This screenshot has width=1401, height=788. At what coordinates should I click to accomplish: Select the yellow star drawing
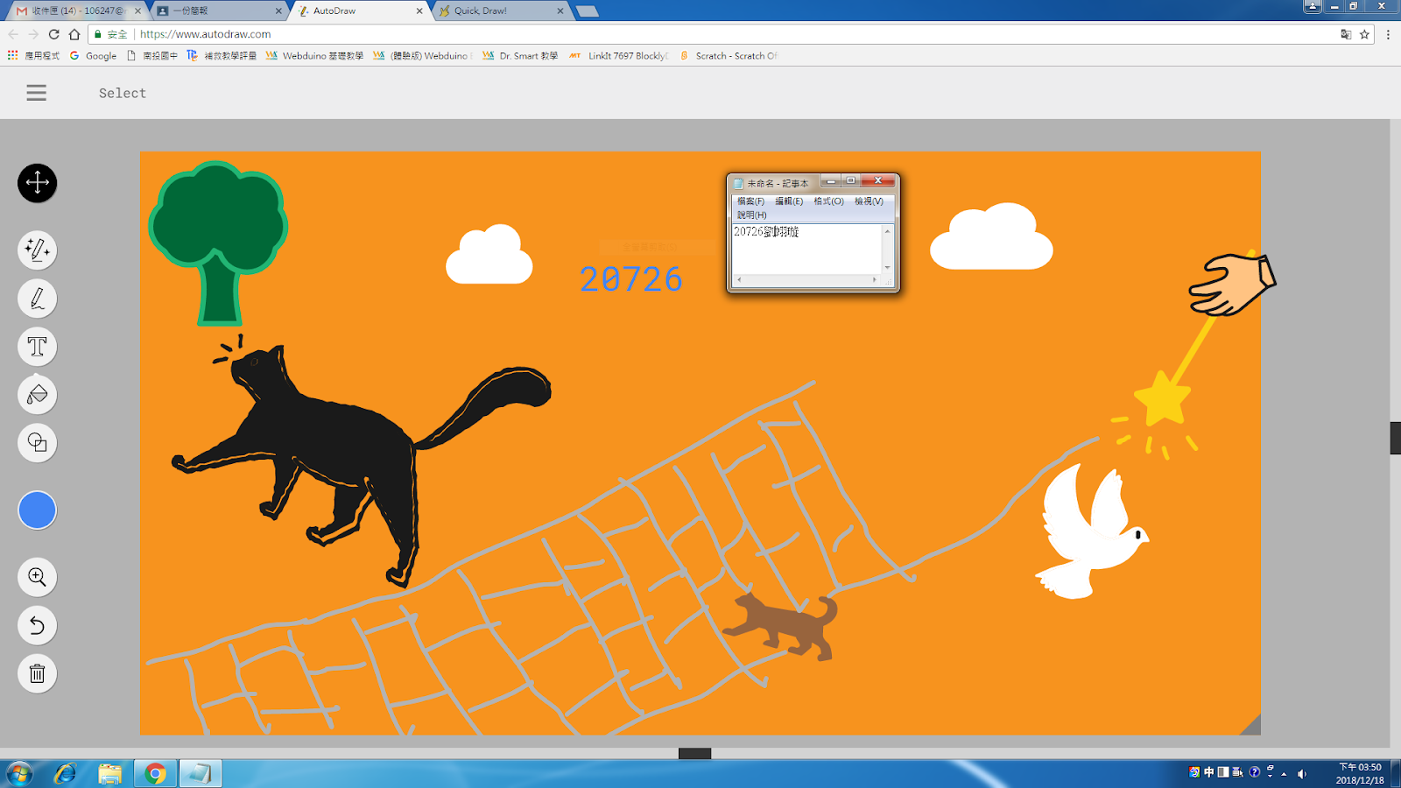click(x=1163, y=398)
